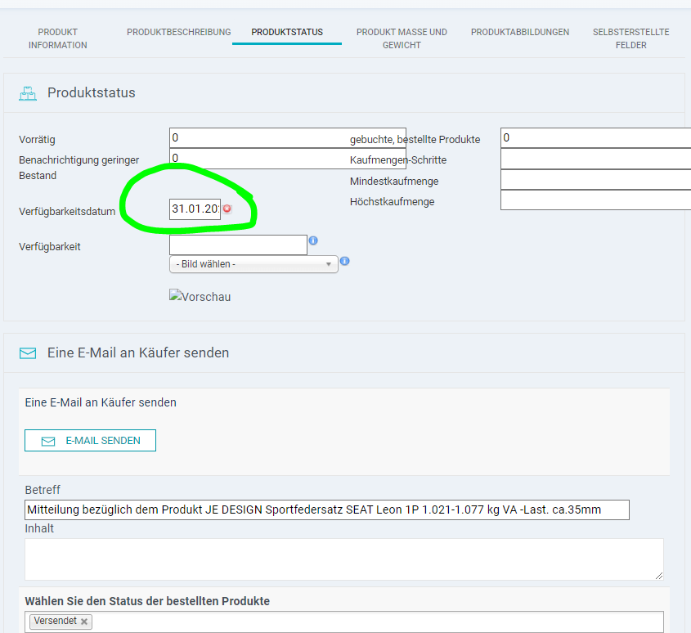Click the envelope icon in E-Mail section header
The height and width of the screenshot is (633, 691).
pos(28,353)
